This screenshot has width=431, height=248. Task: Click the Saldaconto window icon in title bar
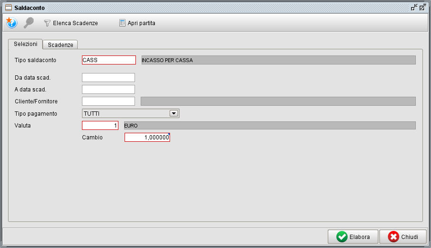(x=8, y=8)
